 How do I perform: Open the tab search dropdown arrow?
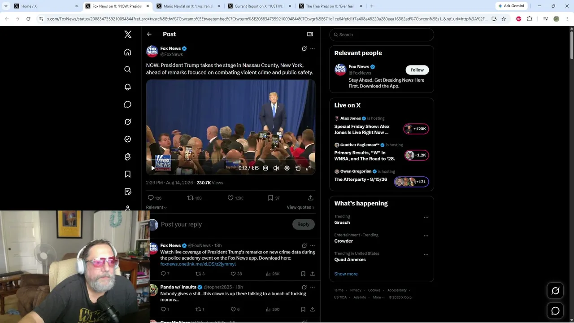(6, 6)
